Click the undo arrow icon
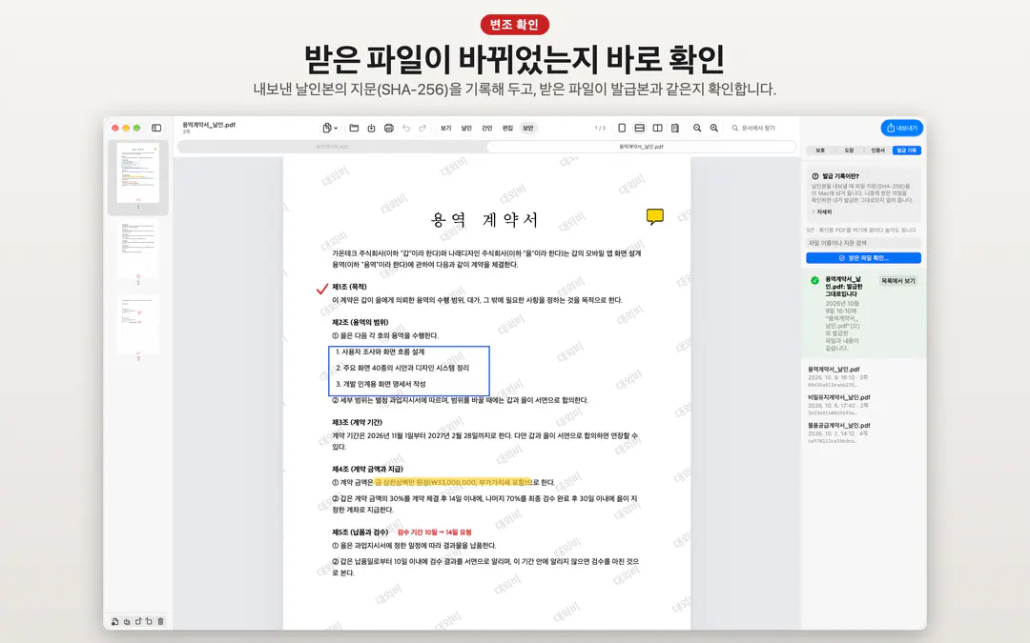1030x643 pixels. tap(406, 128)
